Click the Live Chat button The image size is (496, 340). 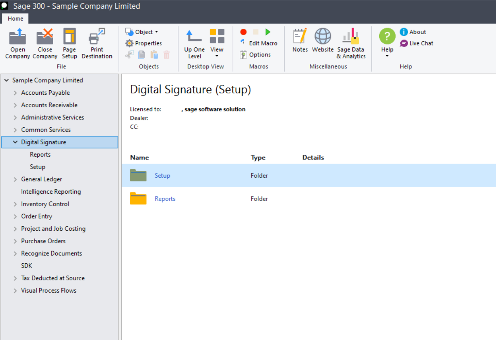click(420, 43)
